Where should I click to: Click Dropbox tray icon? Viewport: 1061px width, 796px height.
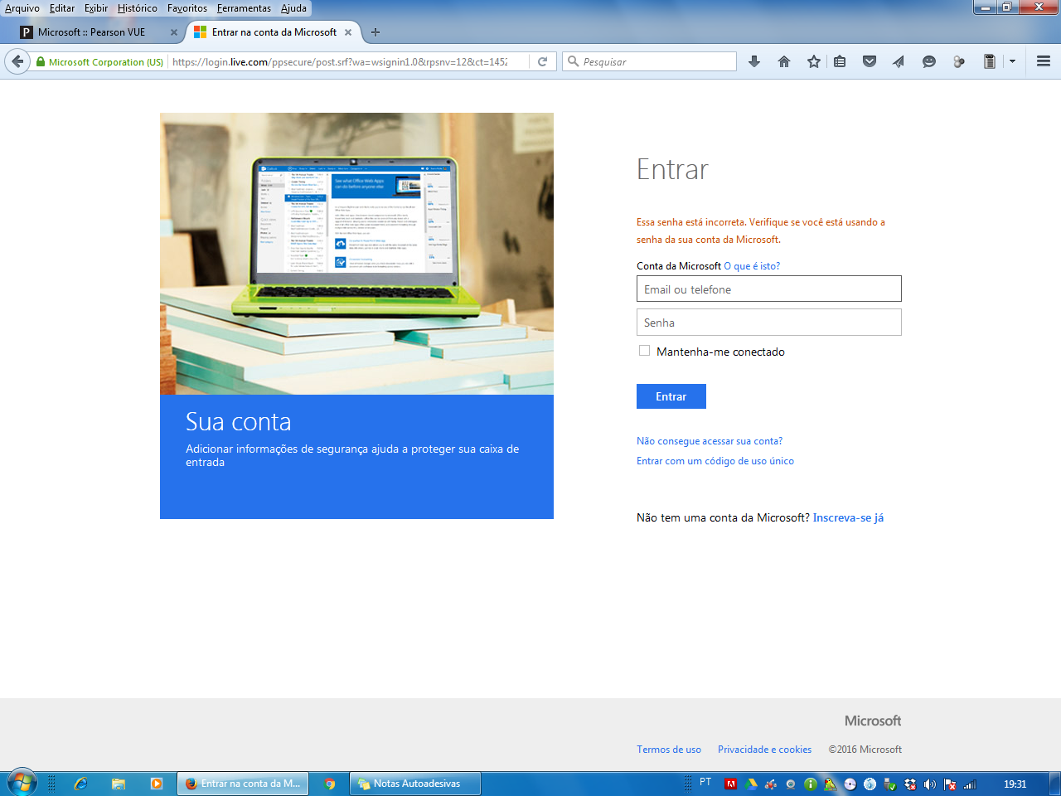910,784
